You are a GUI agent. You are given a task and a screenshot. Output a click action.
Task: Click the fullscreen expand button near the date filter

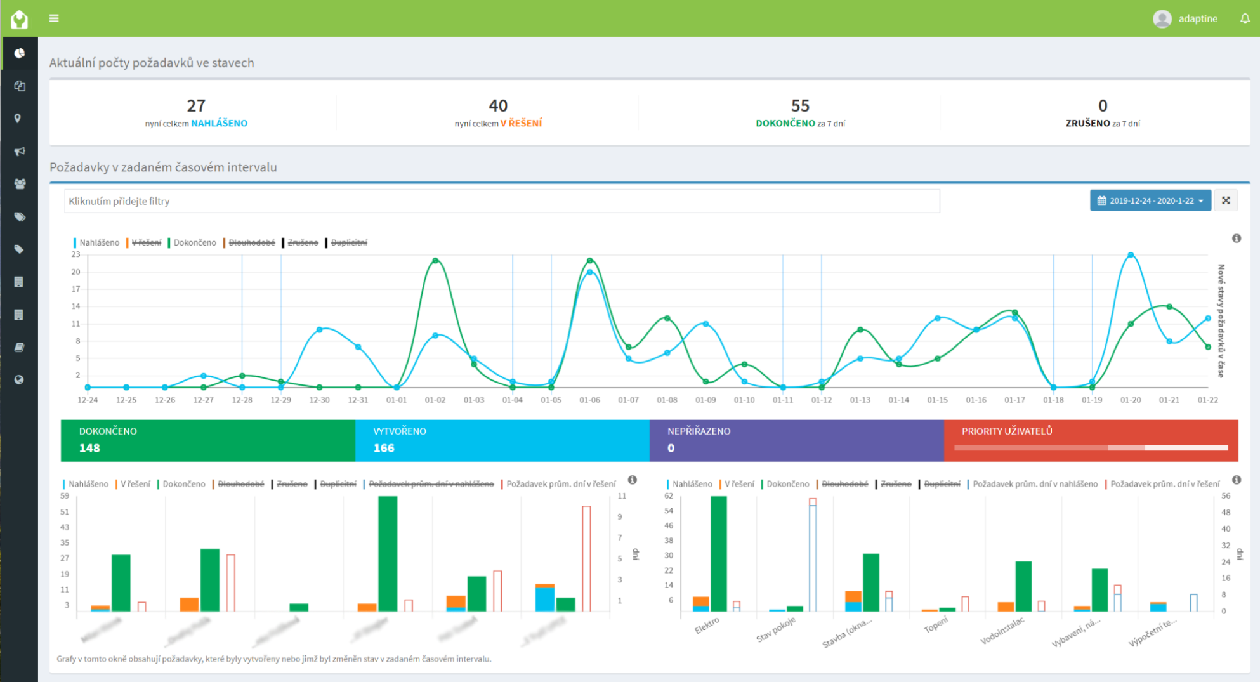(1226, 200)
